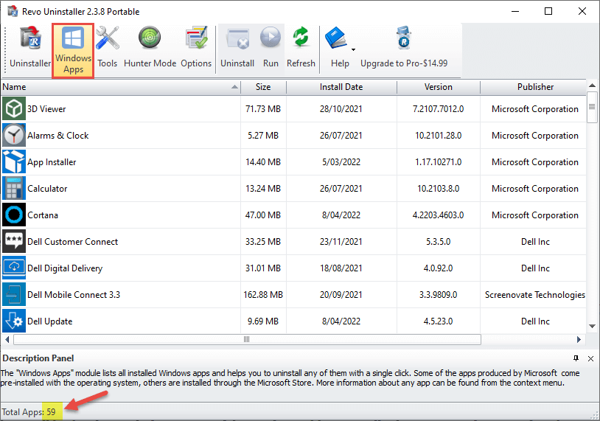600x421 pixels.
Task: Click the Run toolbar button
Action: click(271, 49)
